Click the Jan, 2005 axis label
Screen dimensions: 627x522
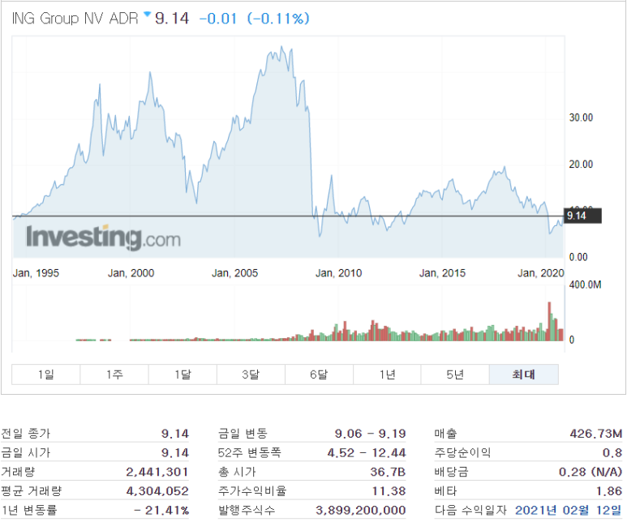[x=234, y=273]
